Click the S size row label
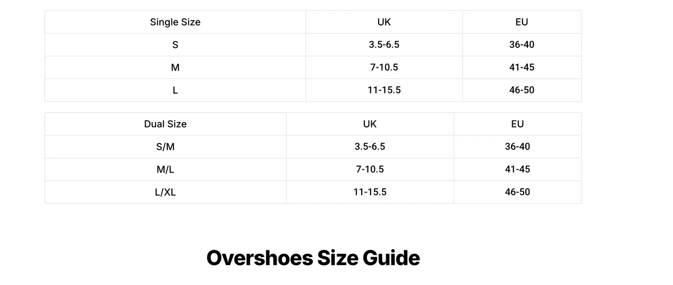The height and width of the screenshot is (285, 673). click(175, 45)
